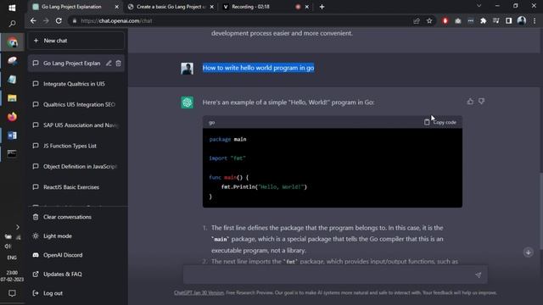Start a New chat
The height and width of the screenshot is (305, 543).
(76, 41)
